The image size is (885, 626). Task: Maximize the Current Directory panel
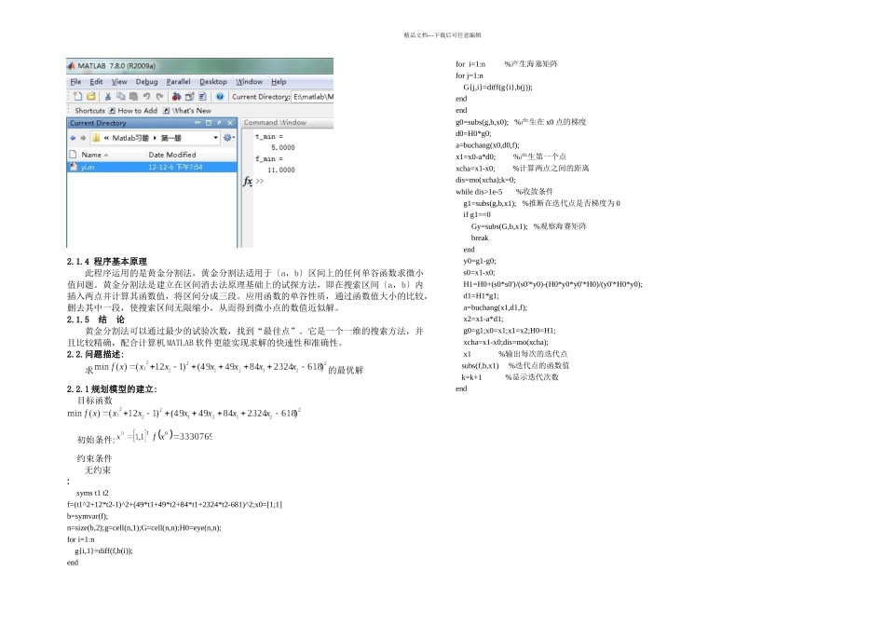click(209, 122)
